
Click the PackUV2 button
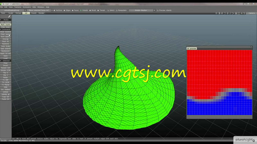tap(5, 44)
